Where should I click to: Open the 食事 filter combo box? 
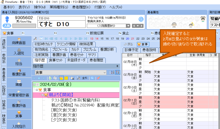coord(71,72)
